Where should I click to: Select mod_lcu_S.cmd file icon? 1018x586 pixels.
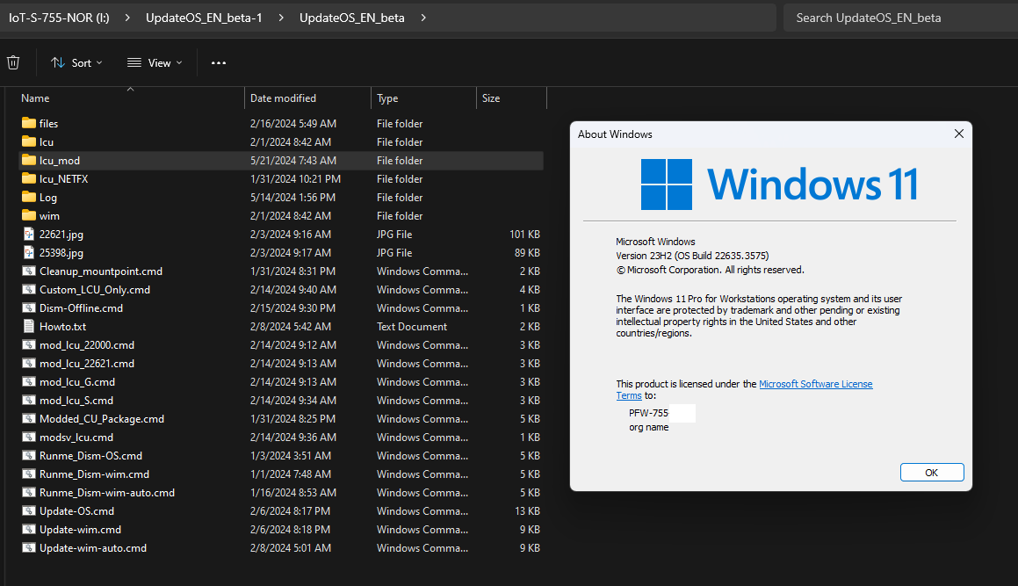coord(29,401)
